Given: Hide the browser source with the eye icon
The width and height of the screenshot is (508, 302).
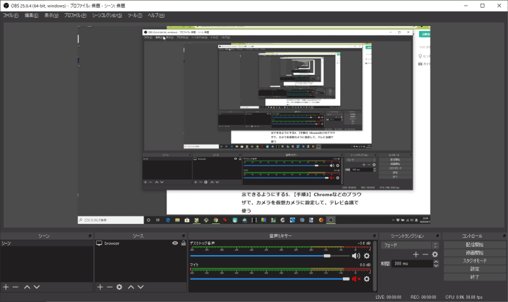Looking at the screenshot, I should click(x=175, y=243).
